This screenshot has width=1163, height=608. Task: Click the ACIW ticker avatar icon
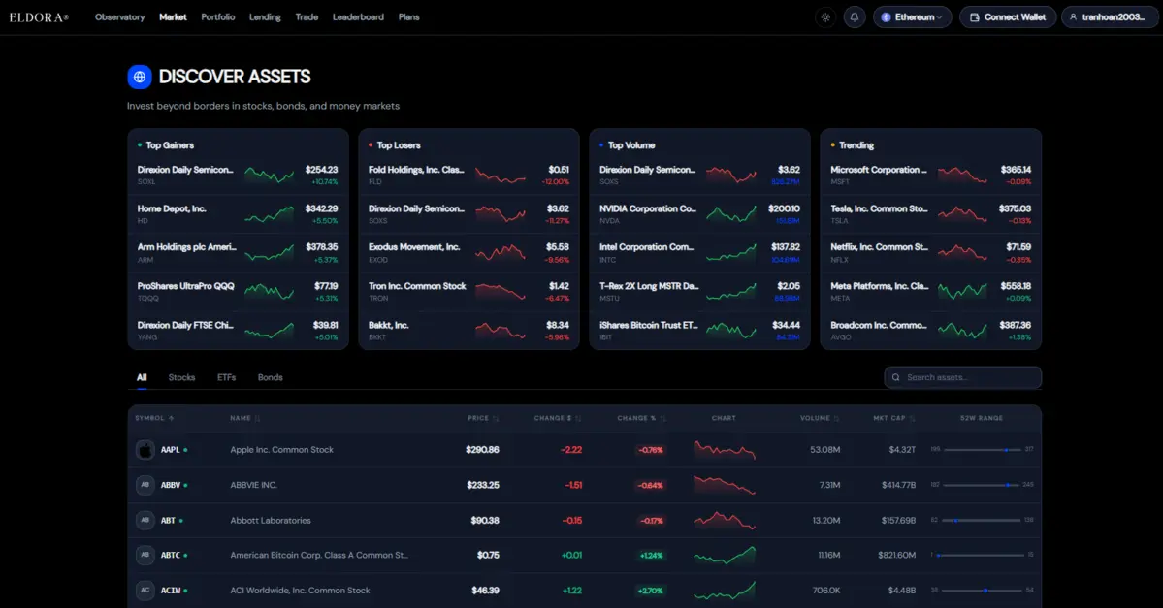pyautogui.click(x=145, y=591)
